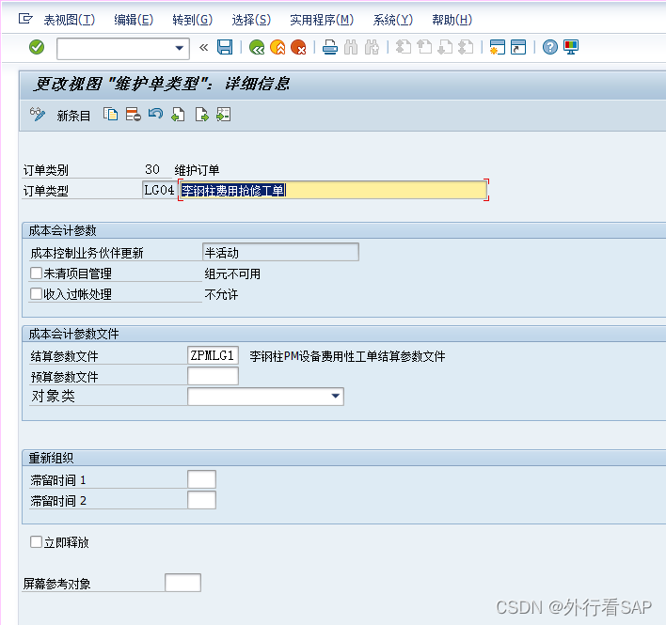Click the 组元不可用 text

pyautogui.click(x=232, y=273)
